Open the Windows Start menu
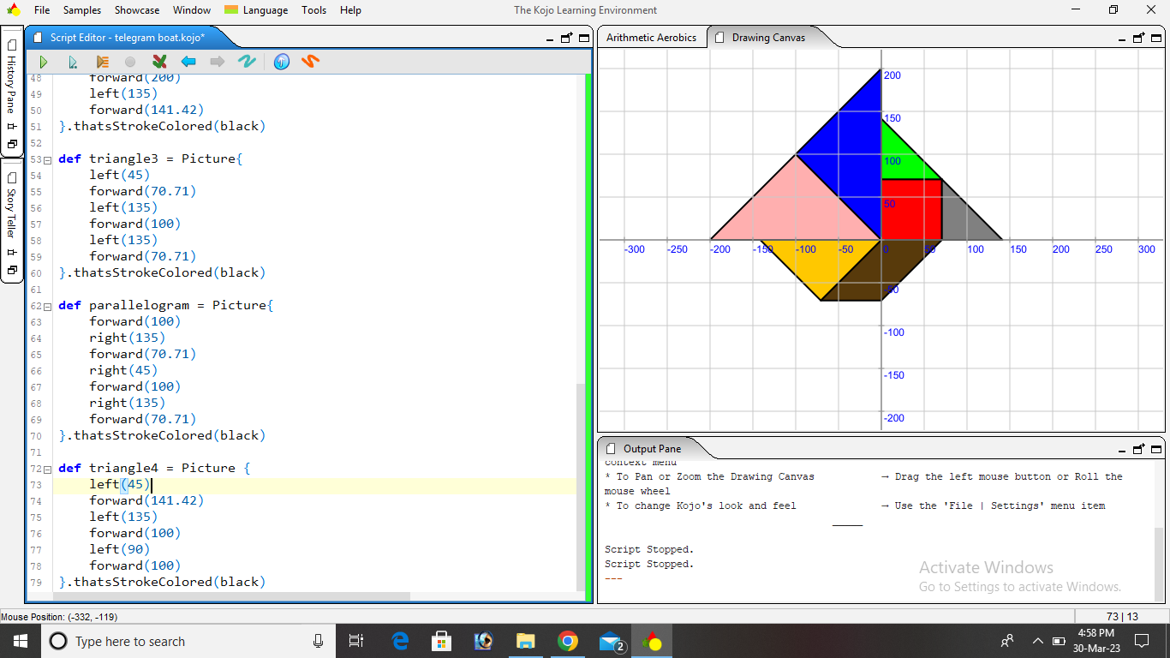 point(20,641)
